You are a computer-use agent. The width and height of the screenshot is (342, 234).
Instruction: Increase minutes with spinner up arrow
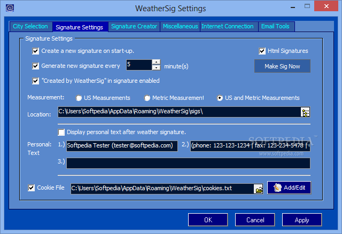(x=156, y=62)
